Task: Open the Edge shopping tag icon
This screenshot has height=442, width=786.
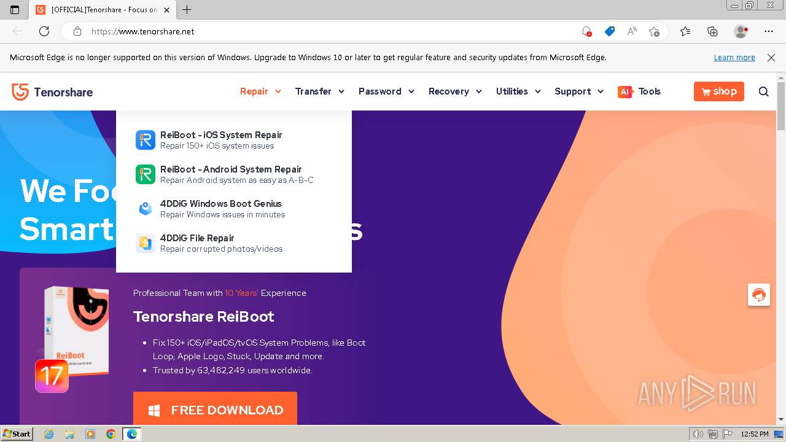Action: [x=609, y=31]
